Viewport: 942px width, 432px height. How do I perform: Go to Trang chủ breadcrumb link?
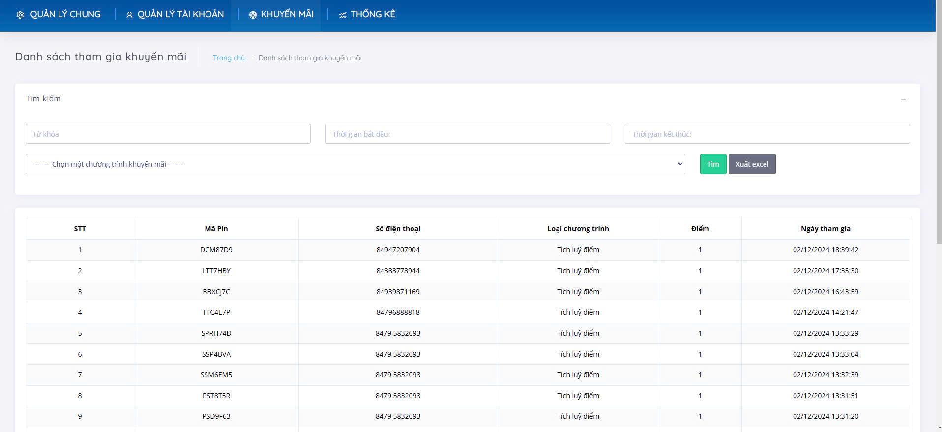pos(229,58)
